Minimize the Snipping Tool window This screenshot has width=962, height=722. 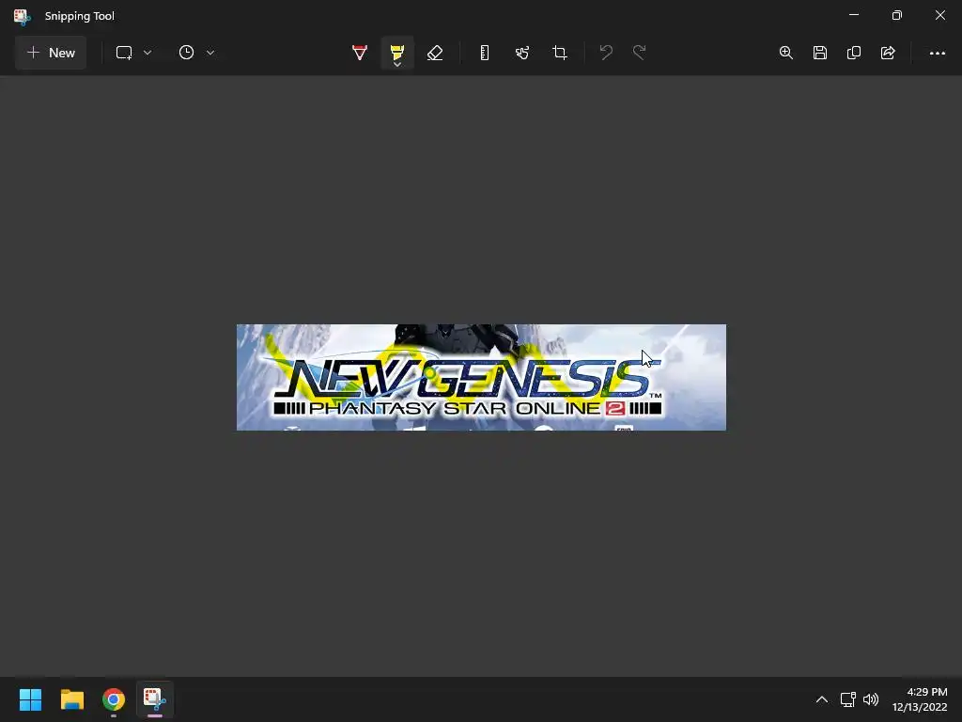pyautogui.click(x=854, y=15)
